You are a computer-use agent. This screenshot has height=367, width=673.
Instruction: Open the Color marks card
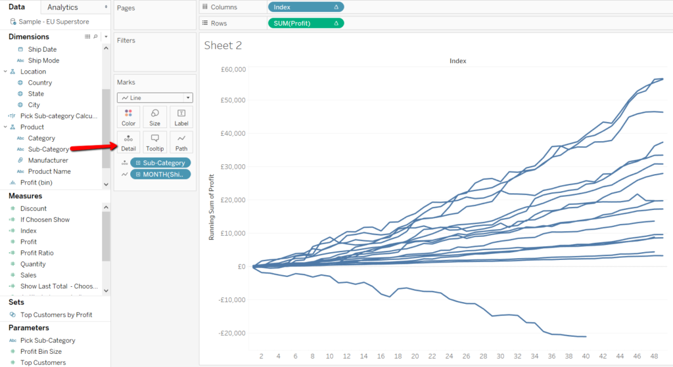coord(128,117)
